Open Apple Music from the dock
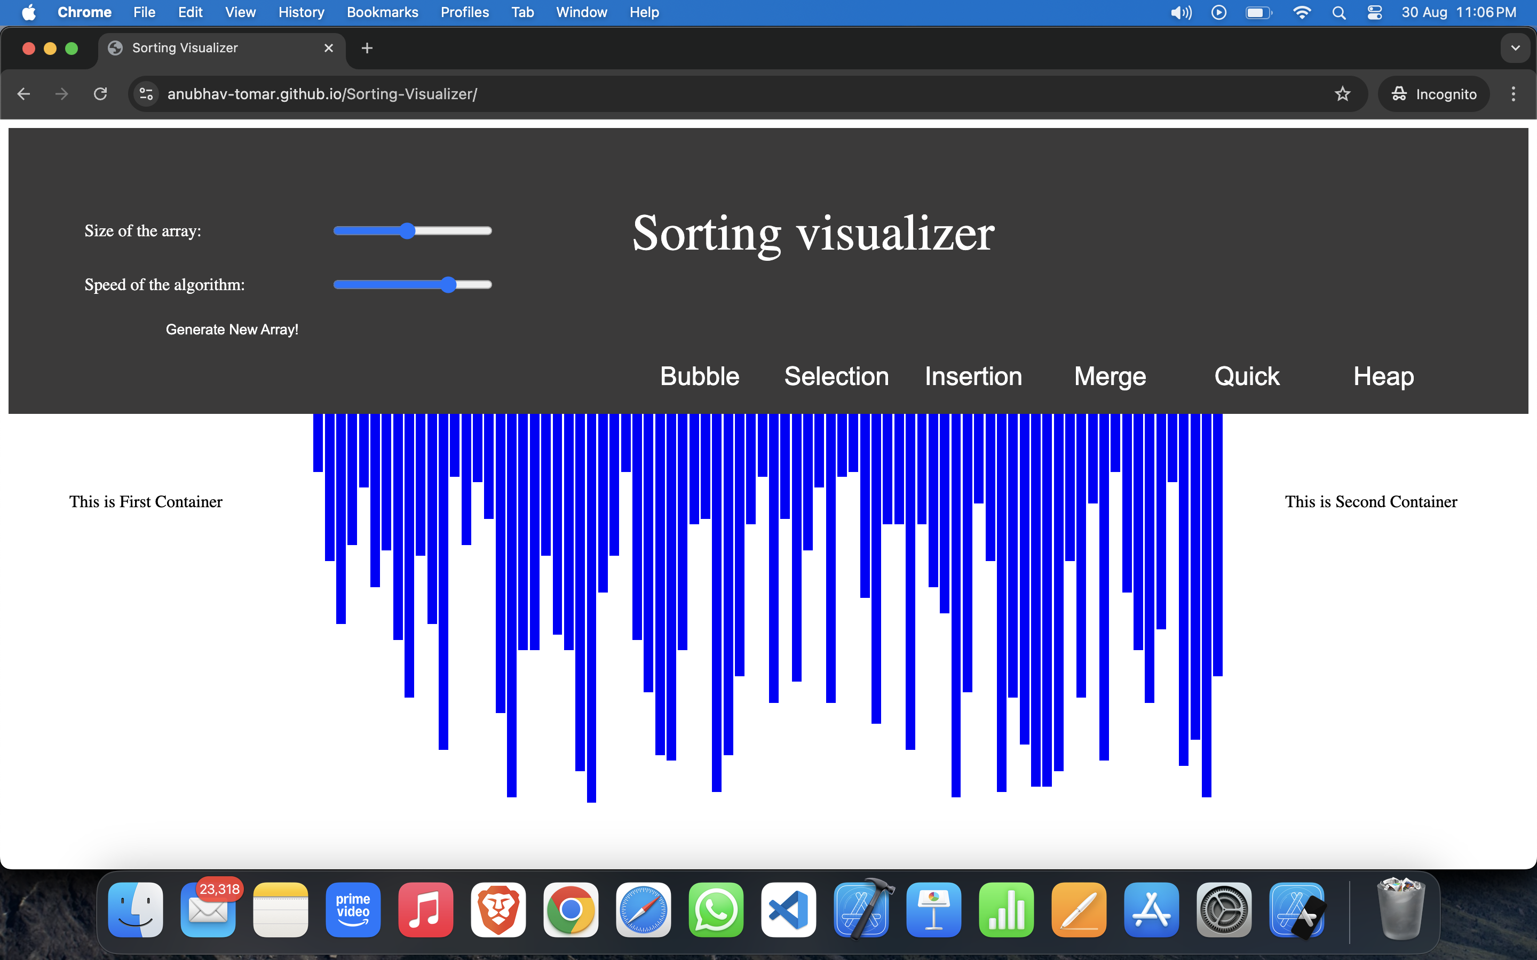 (425, 910)
